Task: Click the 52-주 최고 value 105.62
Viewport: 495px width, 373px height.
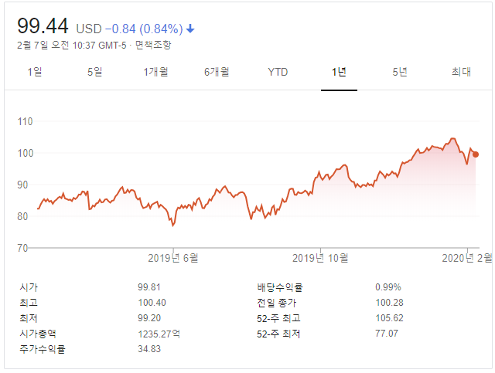Action: pyautogui.click(x=389, y=318)
